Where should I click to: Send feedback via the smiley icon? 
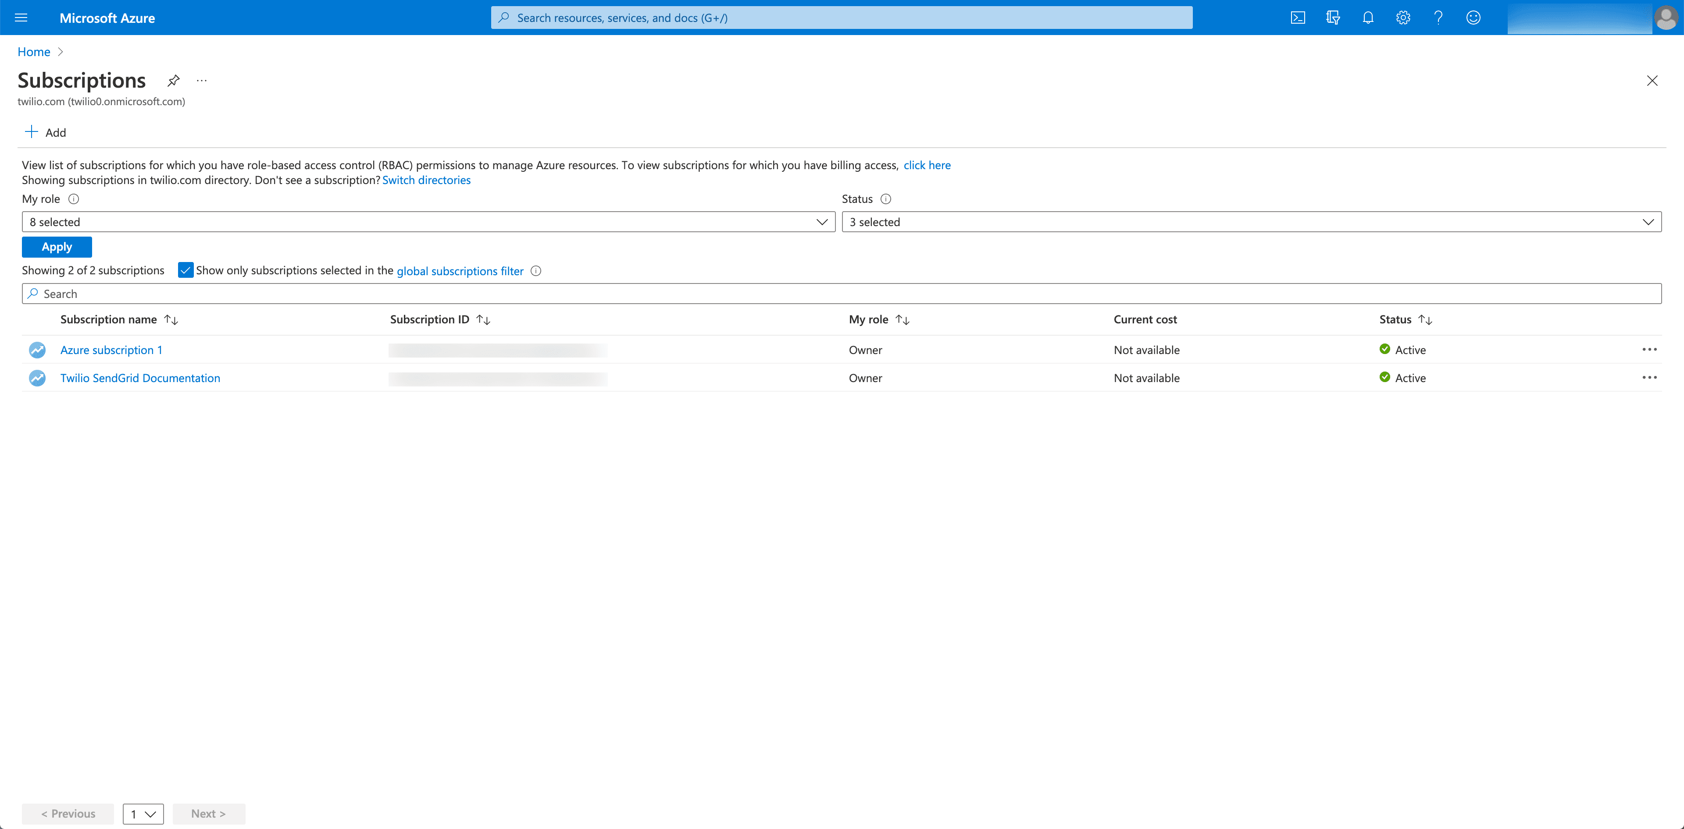[x=1473, y=18]
